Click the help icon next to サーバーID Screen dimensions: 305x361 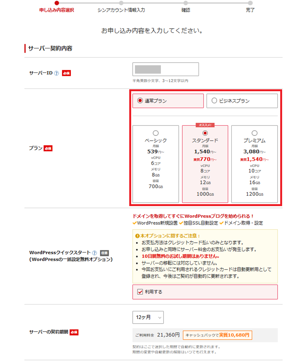click(x=56, y=73)
